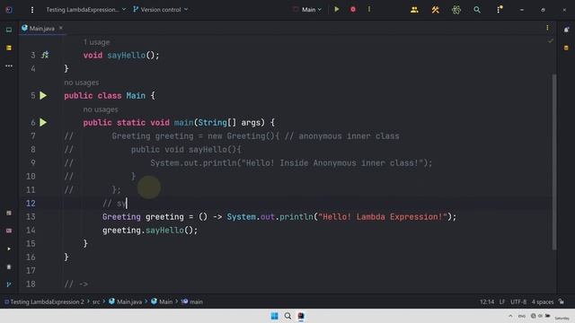Open the Version control dropdown

coord(160,10)
